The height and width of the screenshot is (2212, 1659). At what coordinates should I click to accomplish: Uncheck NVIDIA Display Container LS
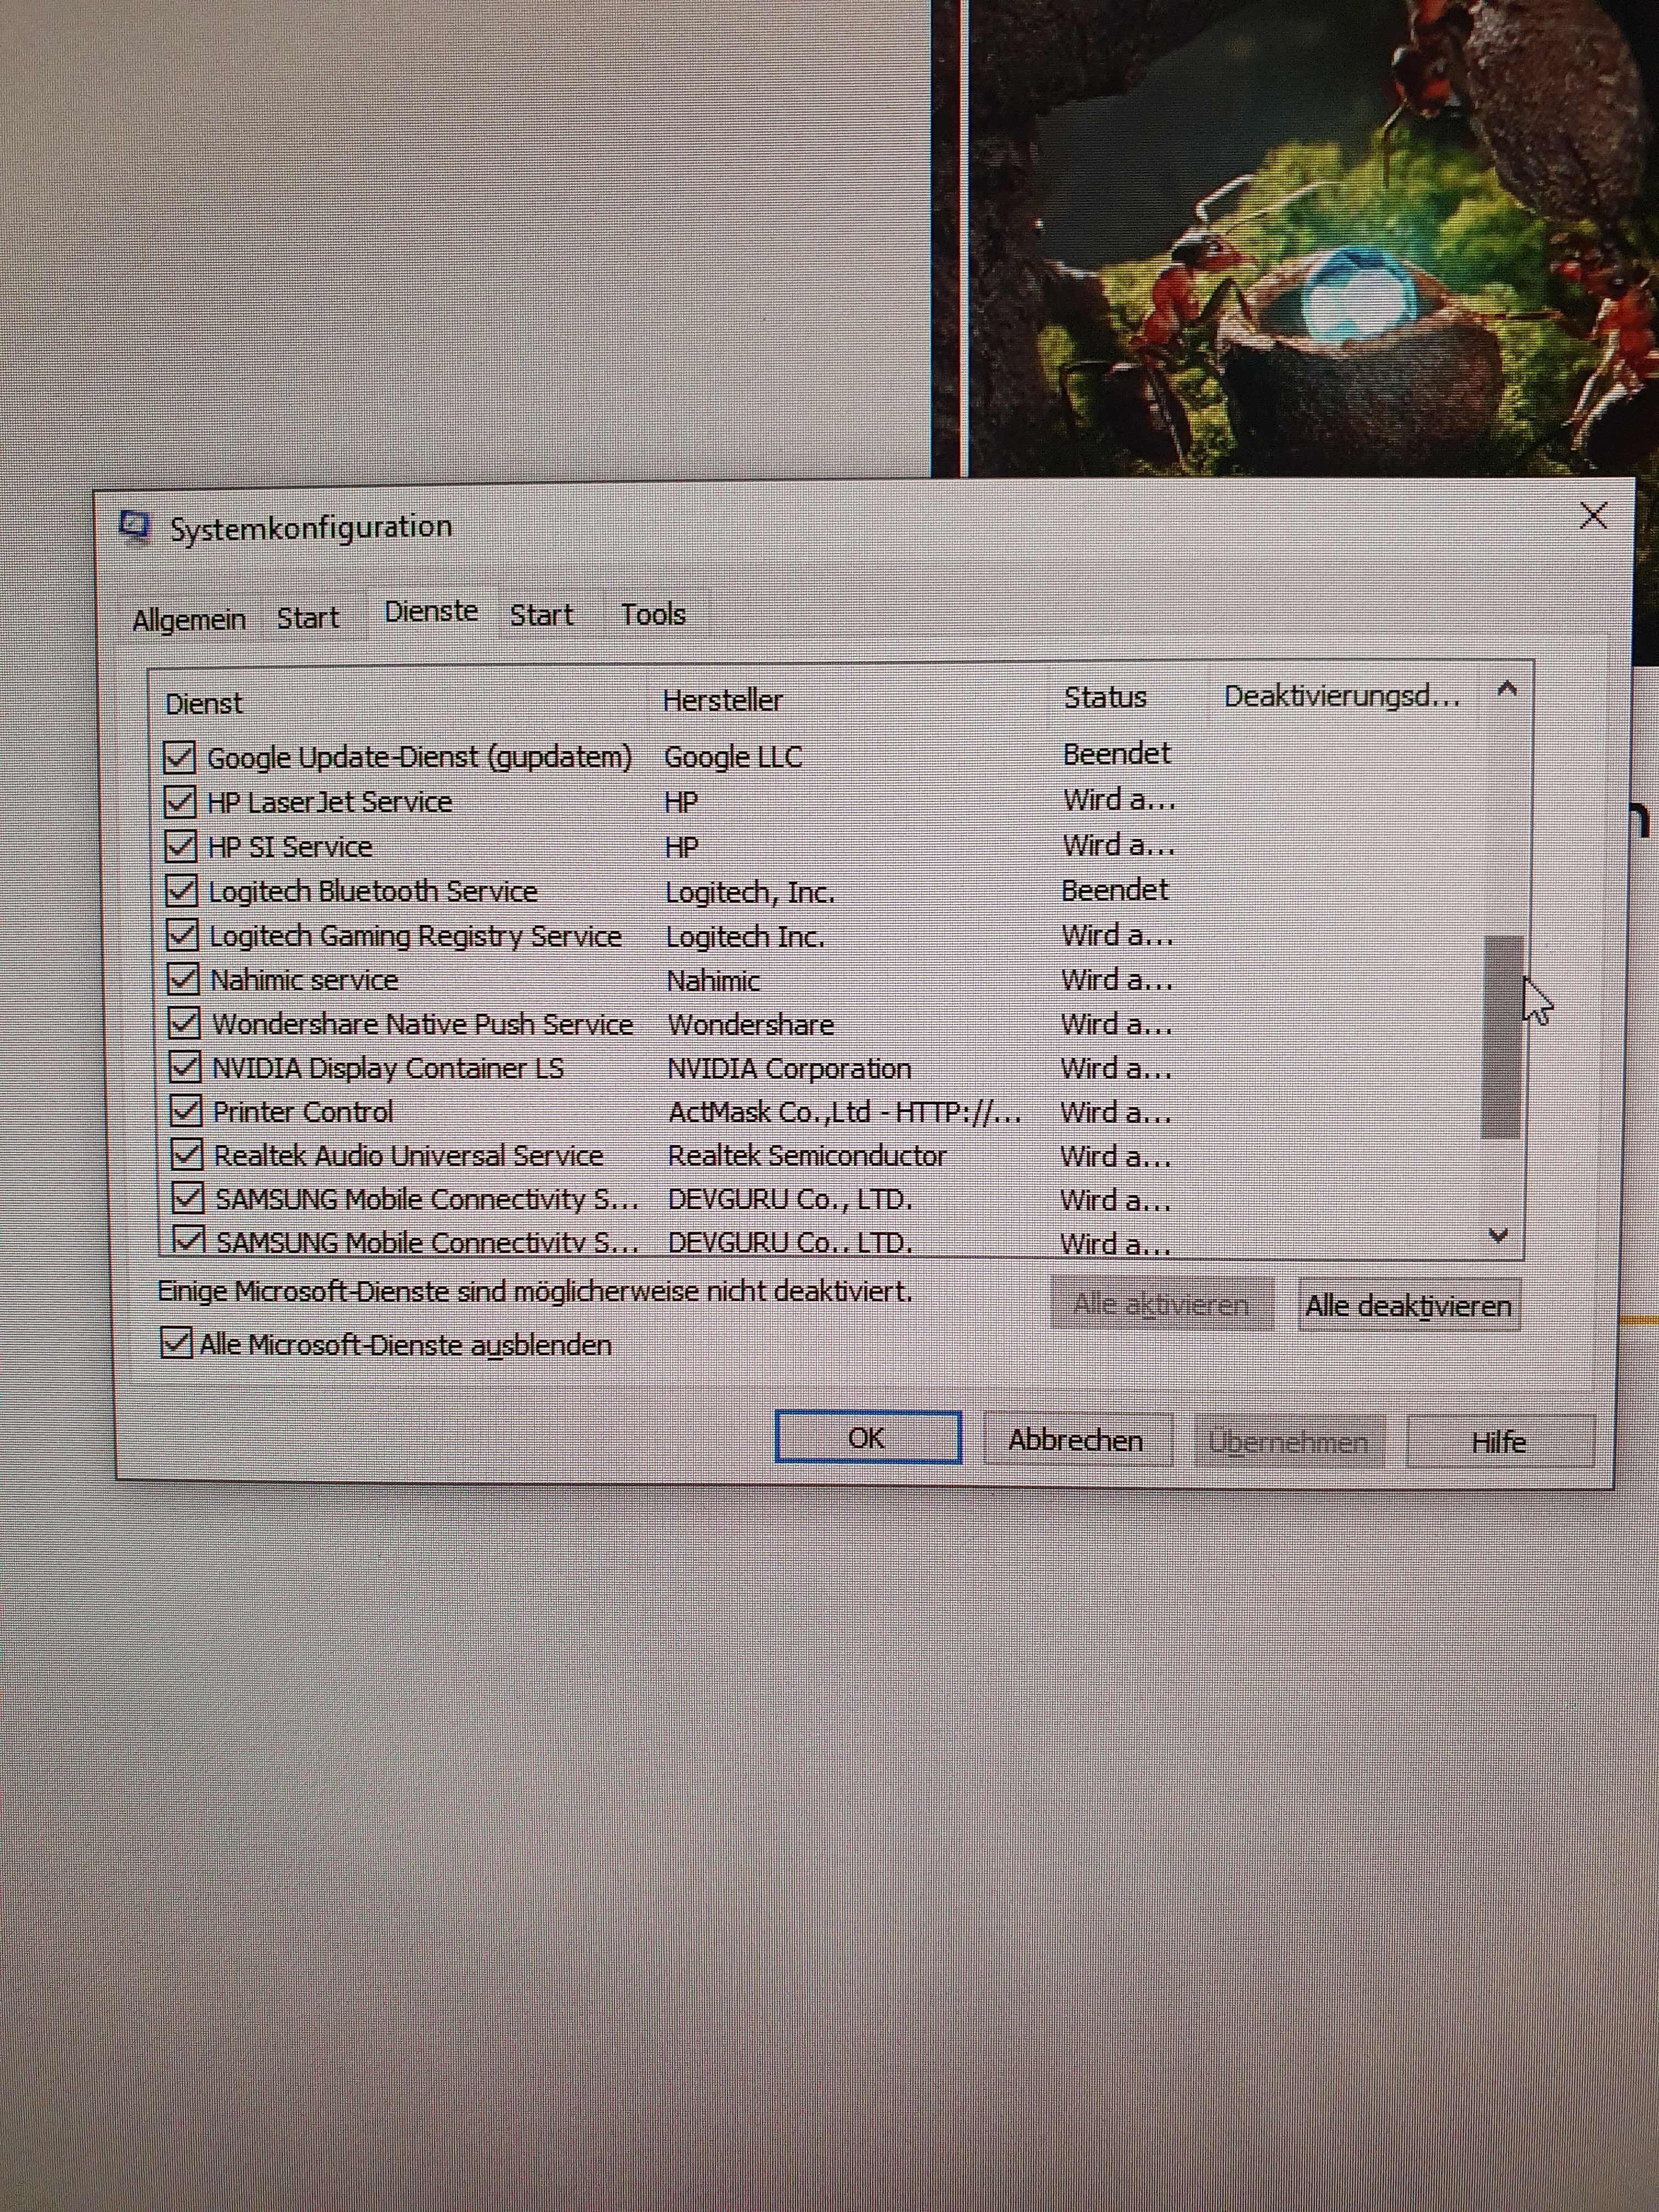pyautogui.click(x=185, y=1067)
